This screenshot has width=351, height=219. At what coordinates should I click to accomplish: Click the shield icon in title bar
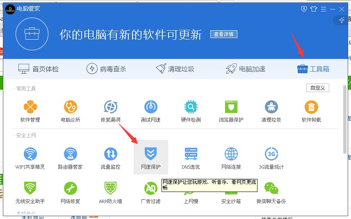[x=304, y=9]
